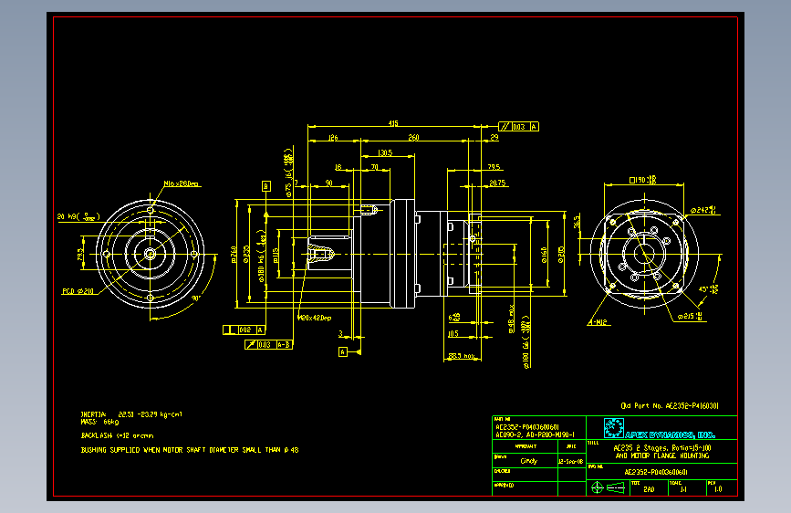Click the 36.5 dimension on right view
The height and width of the screenshot is (513, 791).
578,222
